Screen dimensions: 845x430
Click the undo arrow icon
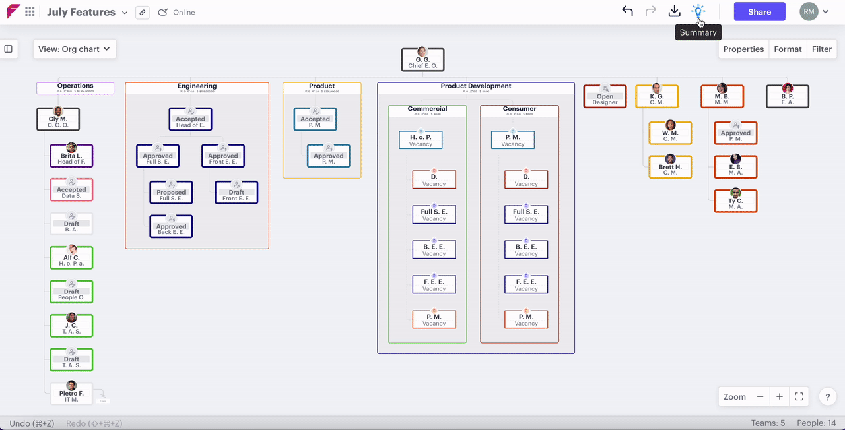click(627, 11)
